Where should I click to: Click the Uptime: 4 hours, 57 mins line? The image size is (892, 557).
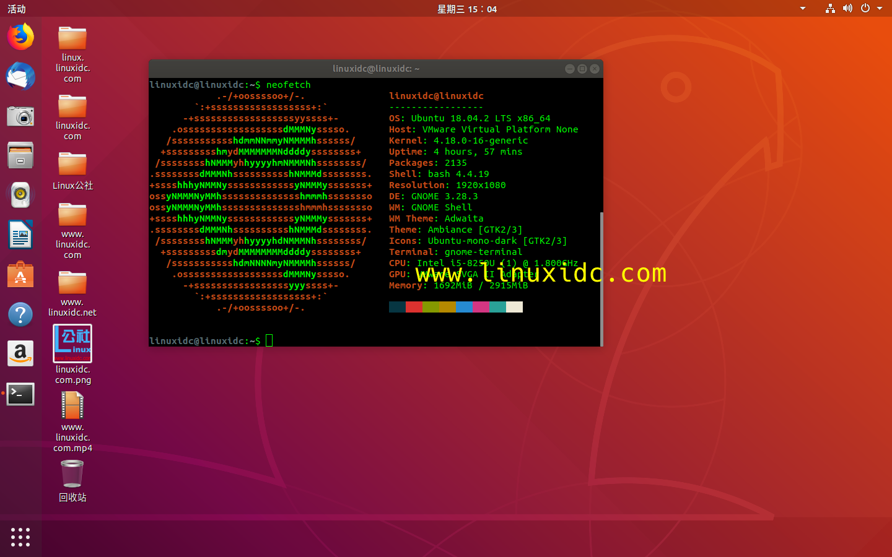(455, 152)
